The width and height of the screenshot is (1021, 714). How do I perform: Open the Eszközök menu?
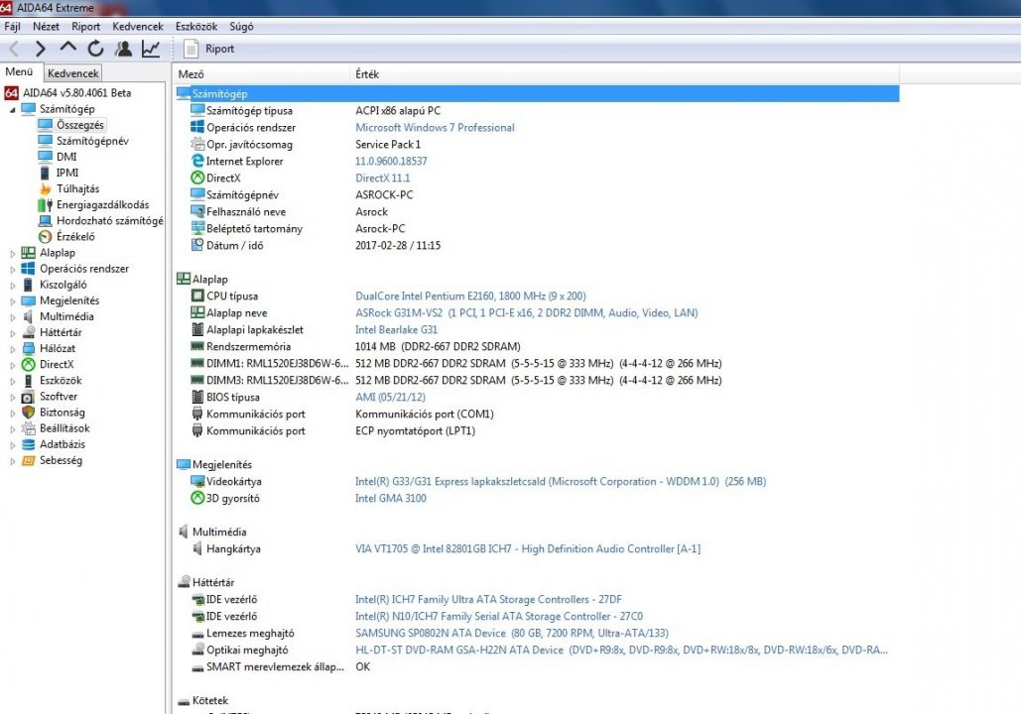(196, 27)
